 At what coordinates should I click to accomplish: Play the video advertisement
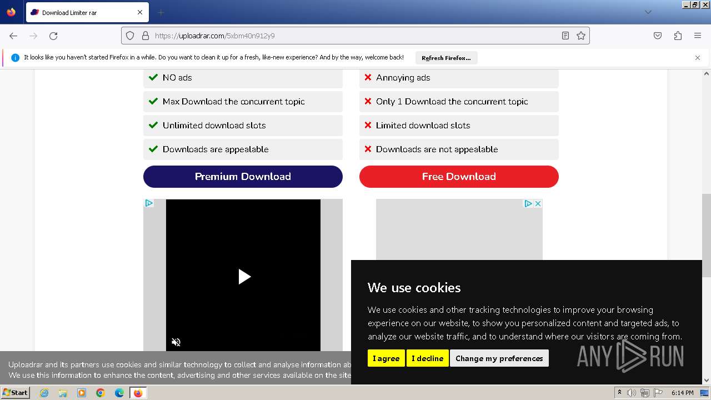point(244,277)
